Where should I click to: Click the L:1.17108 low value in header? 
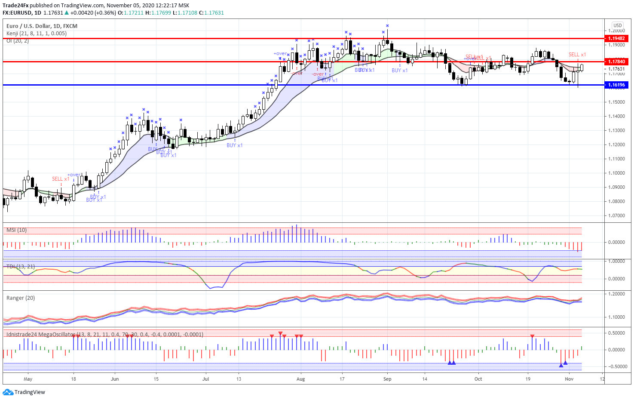185,13
